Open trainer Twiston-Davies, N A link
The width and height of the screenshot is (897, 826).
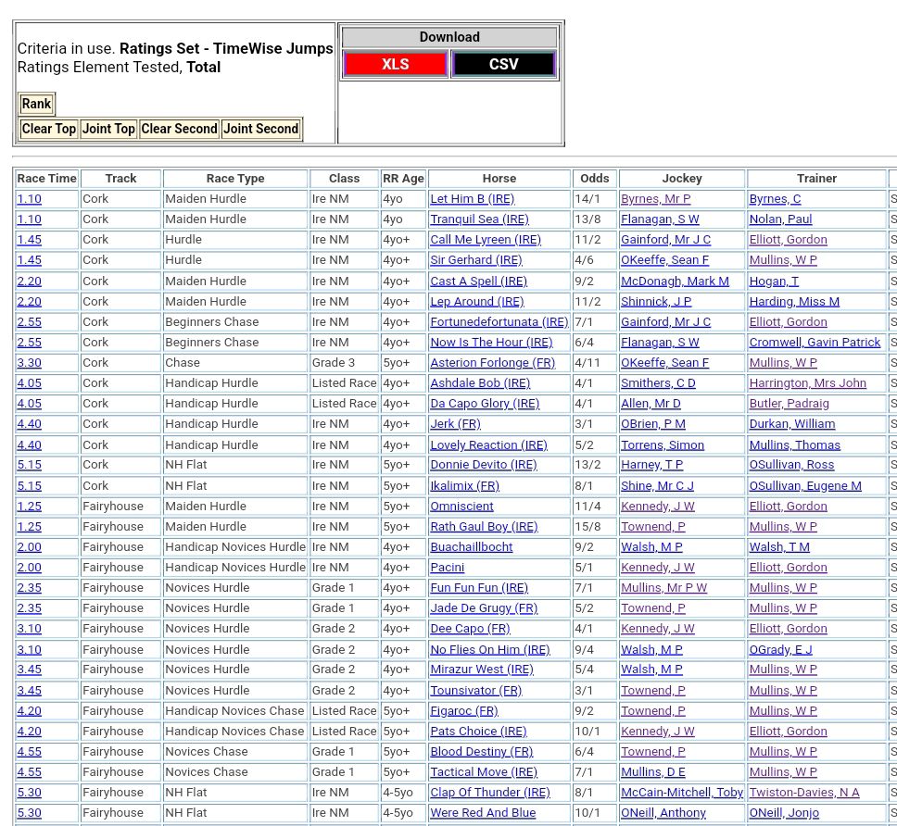click(803, 792)
